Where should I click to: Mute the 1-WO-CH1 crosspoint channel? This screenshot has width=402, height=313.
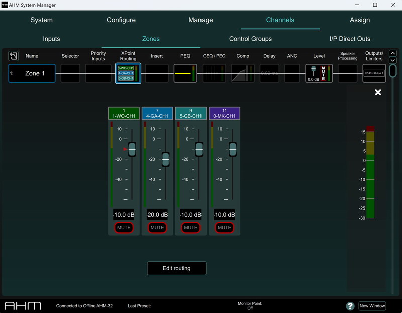[124, 228]
